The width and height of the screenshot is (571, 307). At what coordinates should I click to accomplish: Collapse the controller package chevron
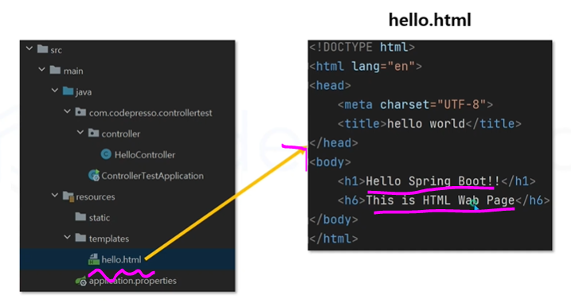click(80, 132)
